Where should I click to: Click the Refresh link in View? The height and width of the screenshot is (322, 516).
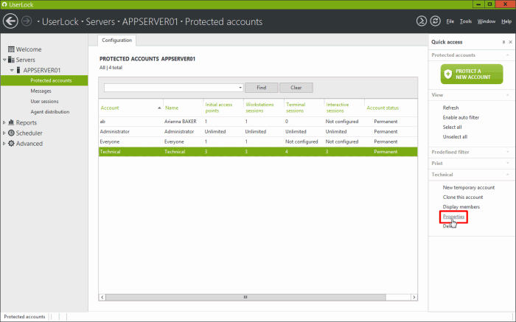click(450, 108)
